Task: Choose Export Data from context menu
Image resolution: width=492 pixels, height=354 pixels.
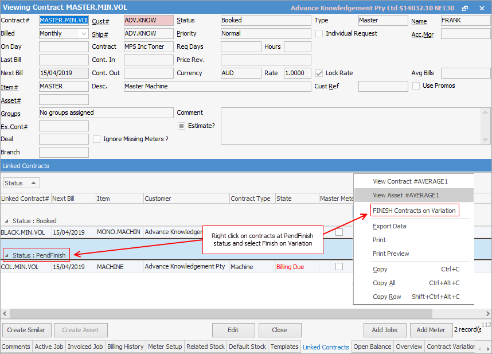Action: click(x=389, y=226)
